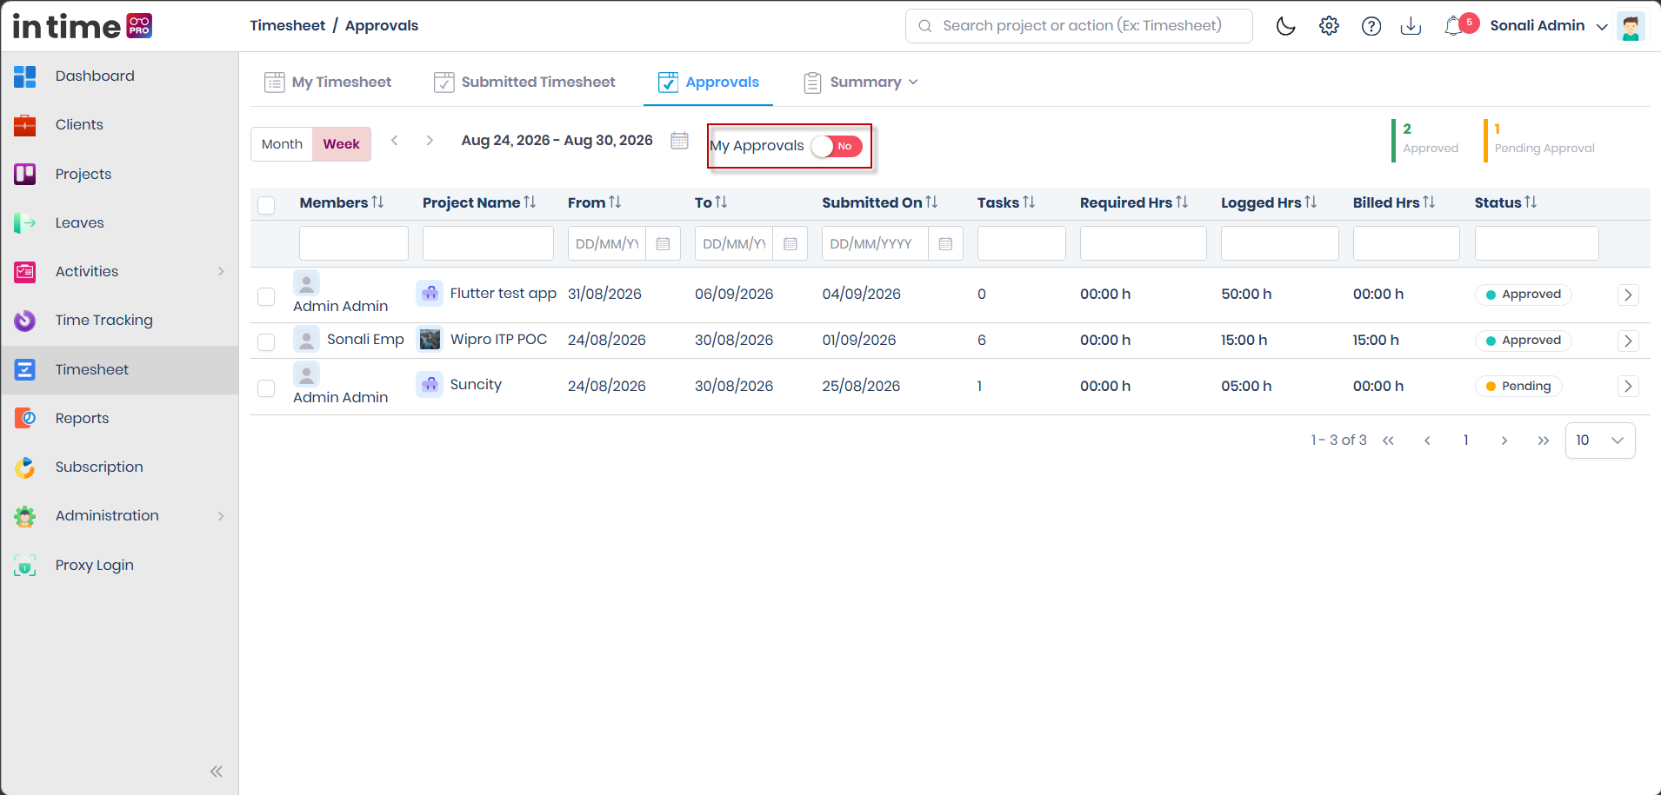Check the Suncity row checkbox
Screen dimensions: 1661x795
point(266,388)
